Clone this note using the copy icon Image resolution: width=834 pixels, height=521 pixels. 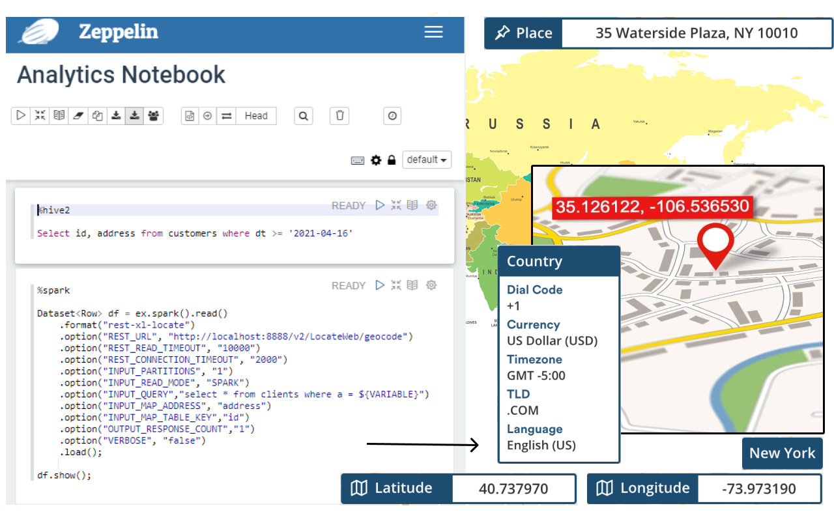97,116
